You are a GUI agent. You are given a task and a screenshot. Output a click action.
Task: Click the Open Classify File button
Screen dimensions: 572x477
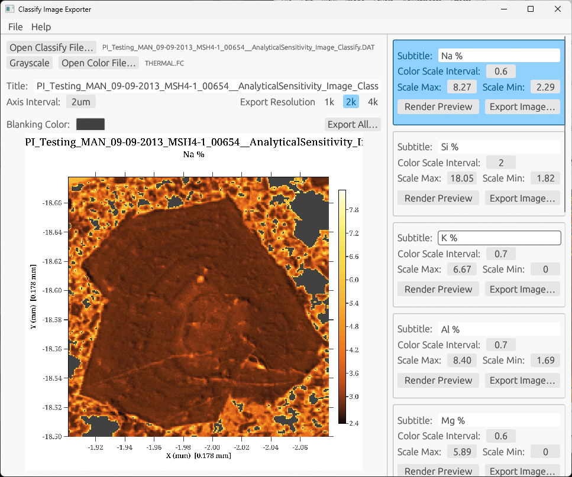click(x=51, y=47)
